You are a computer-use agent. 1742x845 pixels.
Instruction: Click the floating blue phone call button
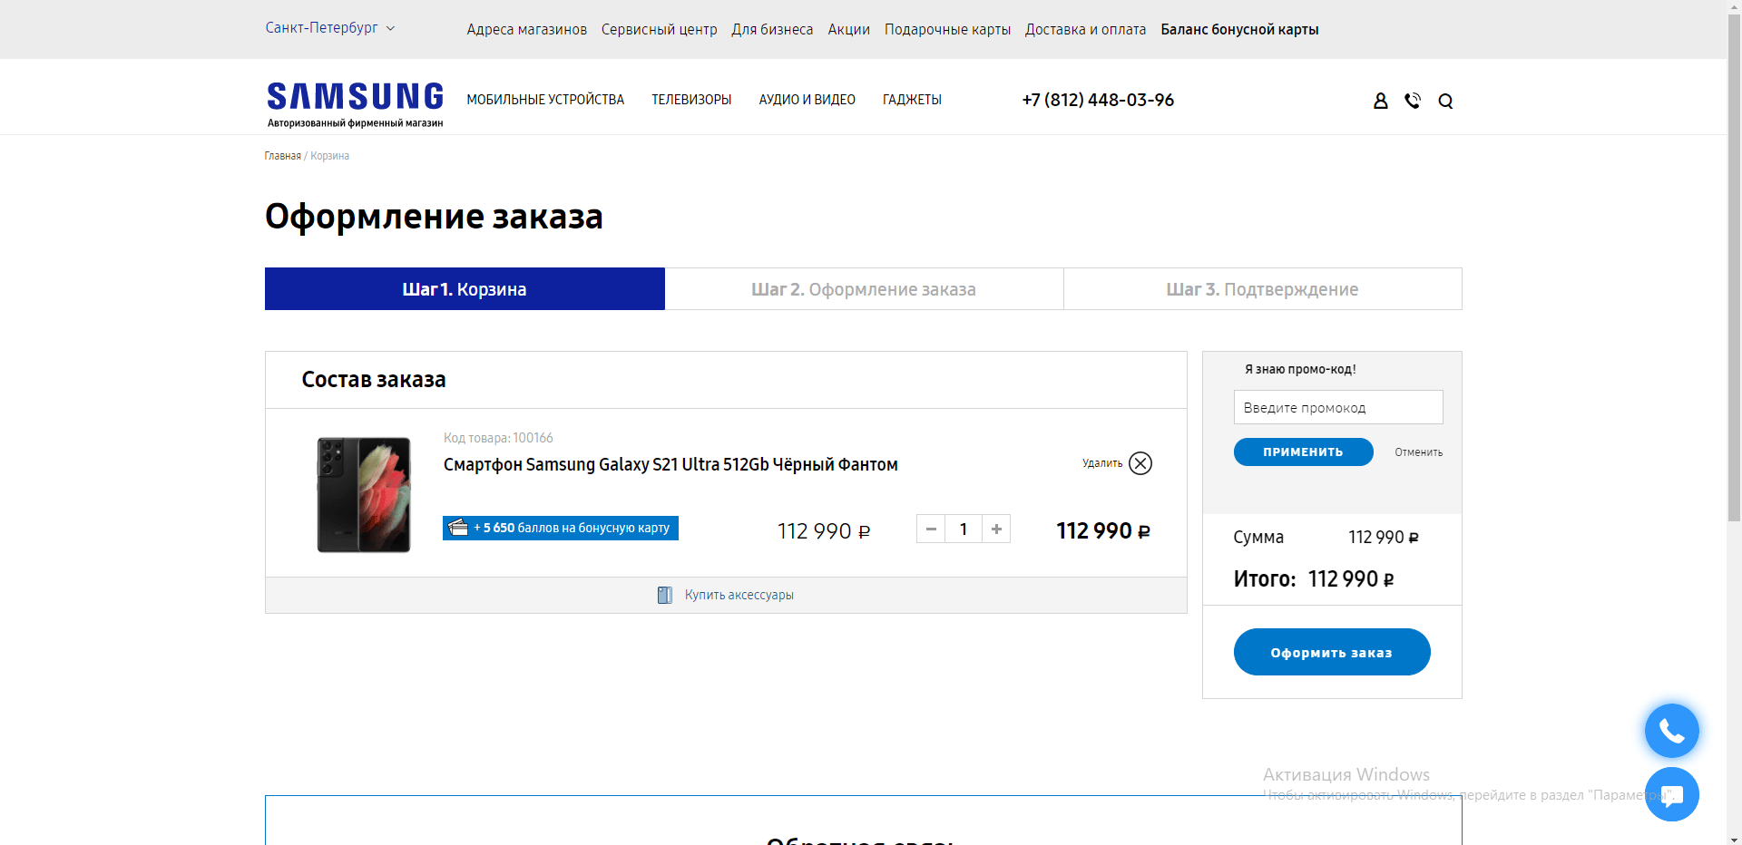click(x=1671, y=731)
